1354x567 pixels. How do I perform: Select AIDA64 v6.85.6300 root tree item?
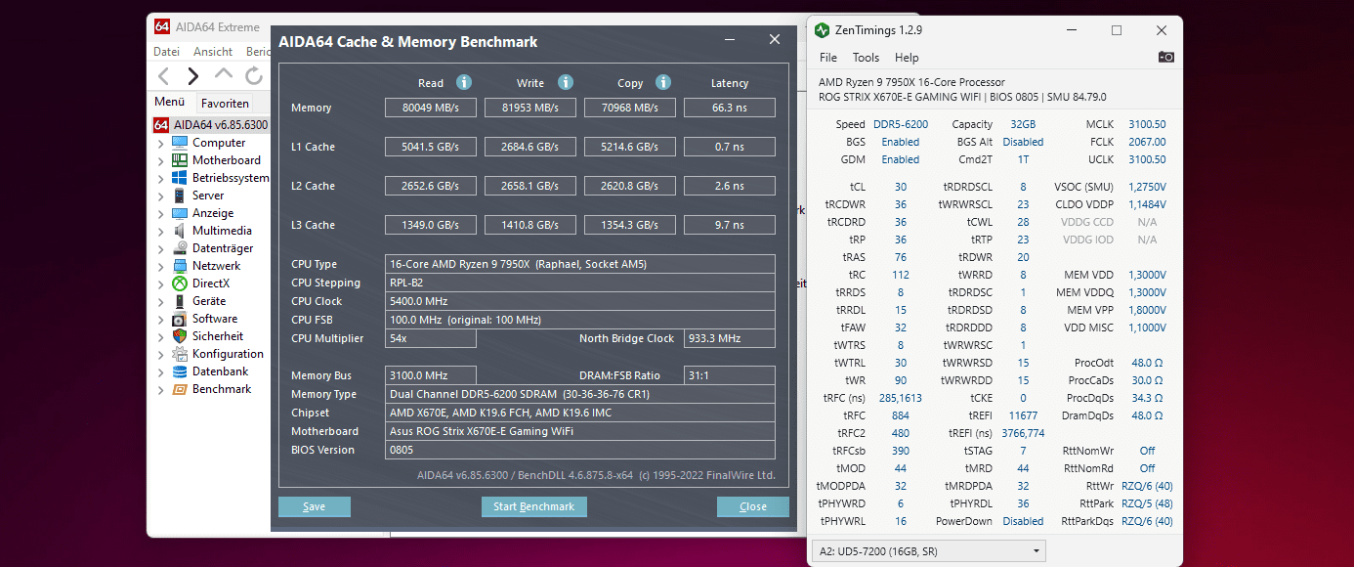210,125
